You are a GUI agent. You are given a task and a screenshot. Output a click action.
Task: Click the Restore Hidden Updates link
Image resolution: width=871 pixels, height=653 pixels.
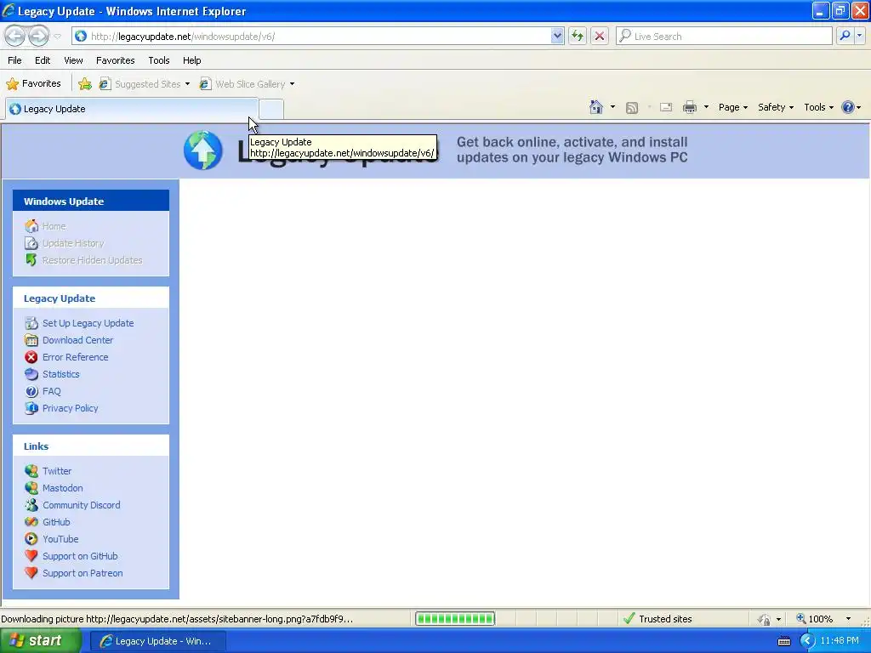(x=92, y=260)
